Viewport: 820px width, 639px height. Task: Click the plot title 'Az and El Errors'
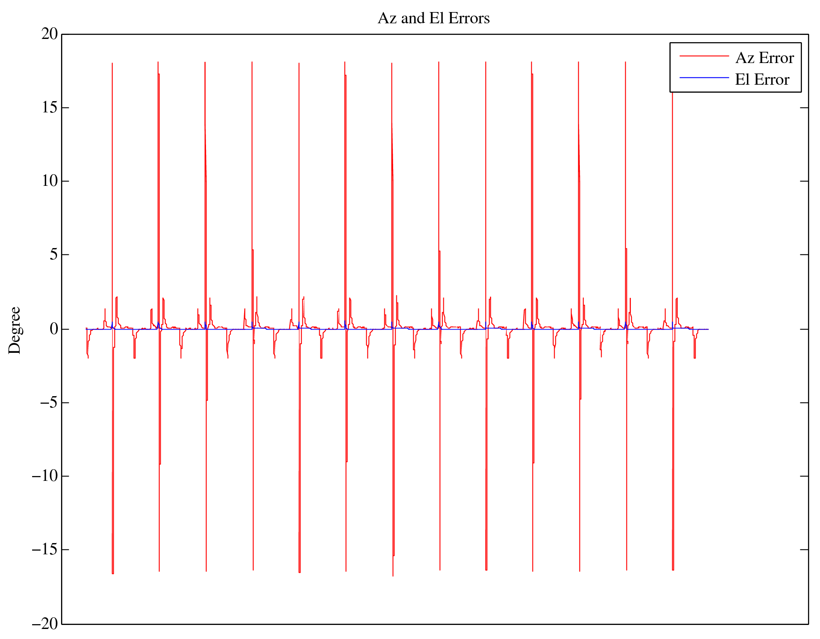click(433, 18)
